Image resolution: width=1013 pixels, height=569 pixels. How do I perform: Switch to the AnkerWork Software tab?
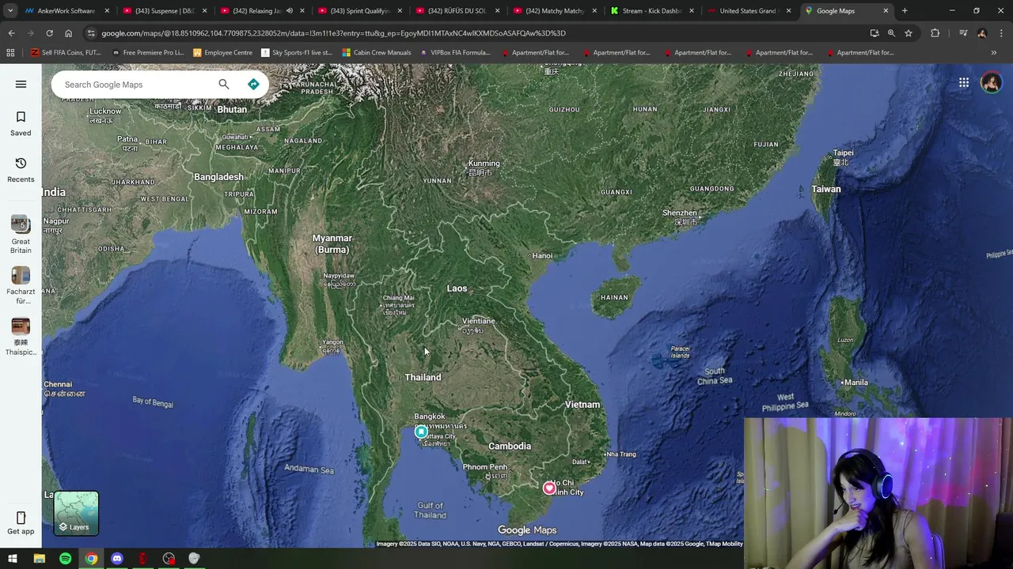67,11
